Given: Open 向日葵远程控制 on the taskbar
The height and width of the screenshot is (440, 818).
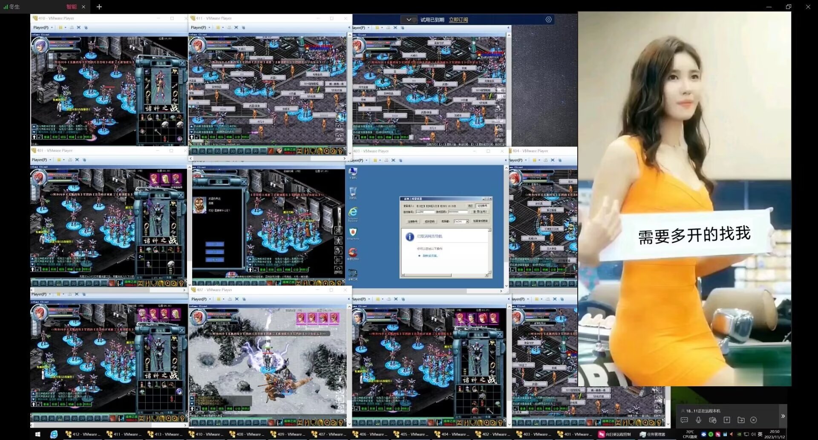Looking at the screenshot, I should click(x=615, y=434).
